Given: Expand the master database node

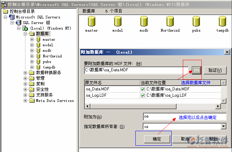Looking at the screenshot, I should pyautogui.click(x=32, y=39).
